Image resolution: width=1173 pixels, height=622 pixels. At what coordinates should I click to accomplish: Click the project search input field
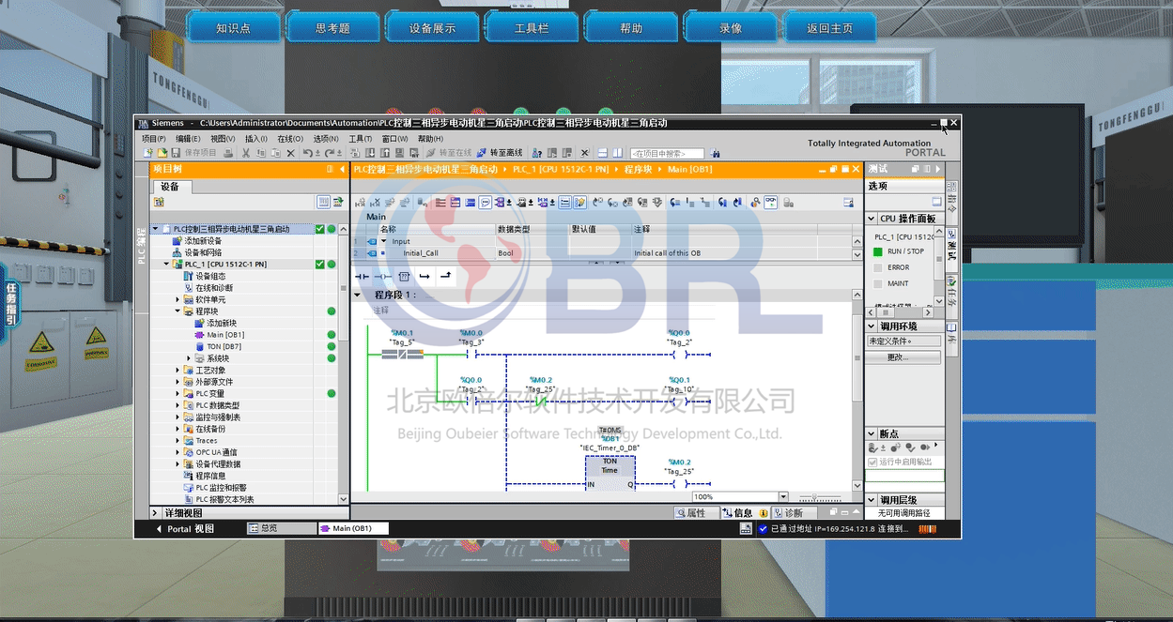pyautogui.click(x=667, y=153)
